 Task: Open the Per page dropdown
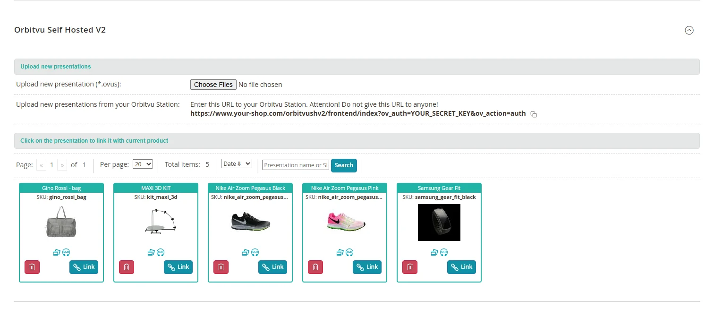pyautogui.click(x=143, y=164)
